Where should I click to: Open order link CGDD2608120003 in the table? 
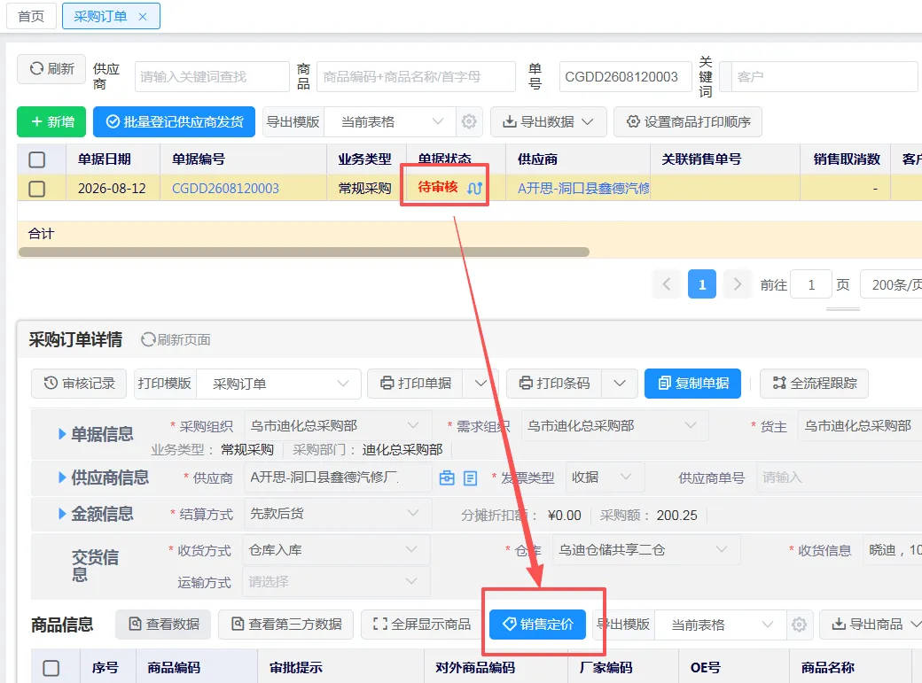click(x=225, y=188)
